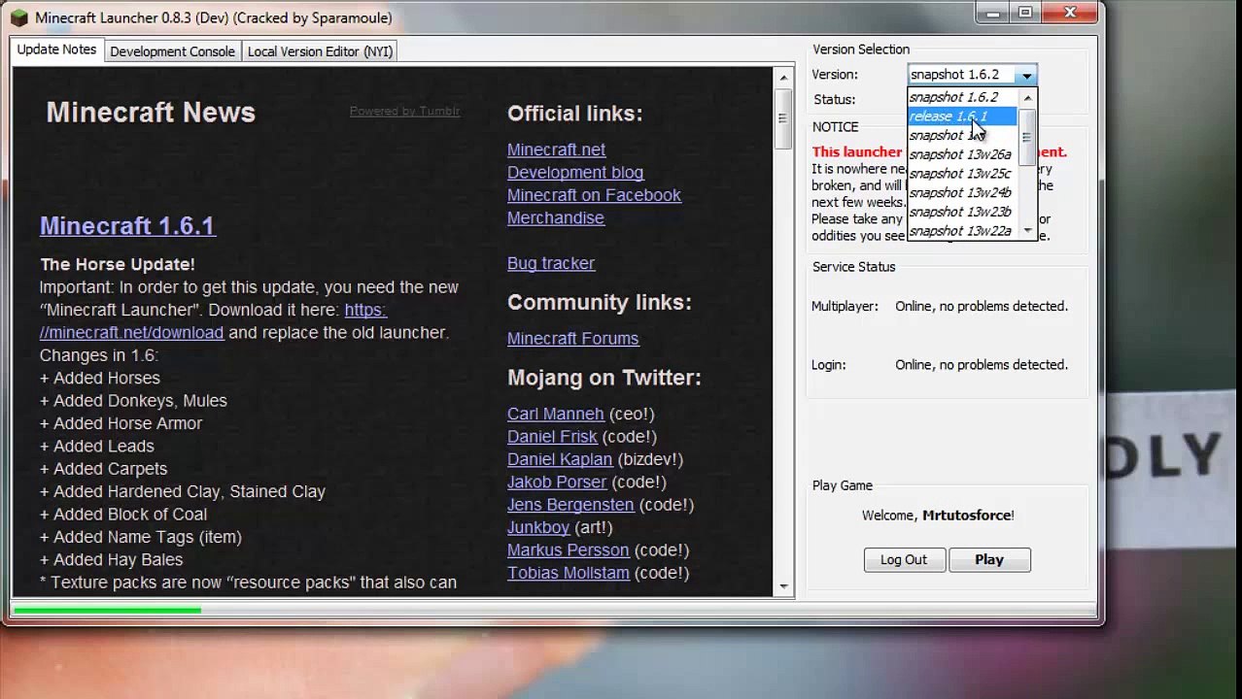Open the Development blog link
Screen dimensions: 1242x699
click(575, 173)
